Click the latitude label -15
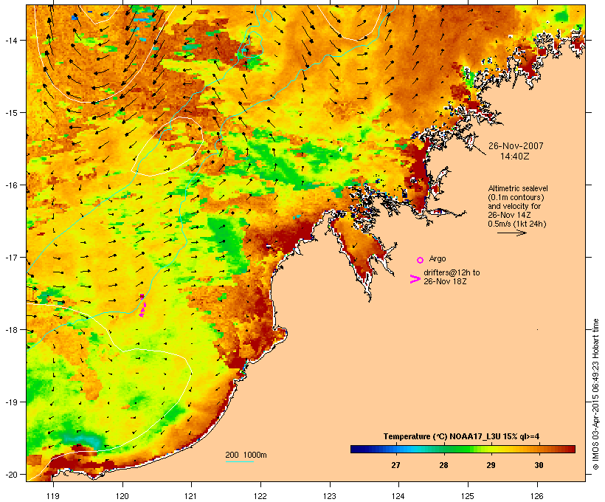 (x=10, y=113)
